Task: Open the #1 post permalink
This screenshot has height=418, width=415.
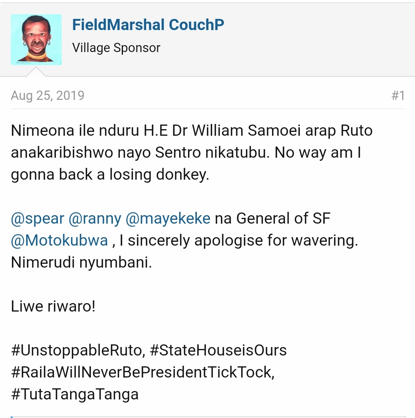Action: pyautogui.click(x=398, y=96)
